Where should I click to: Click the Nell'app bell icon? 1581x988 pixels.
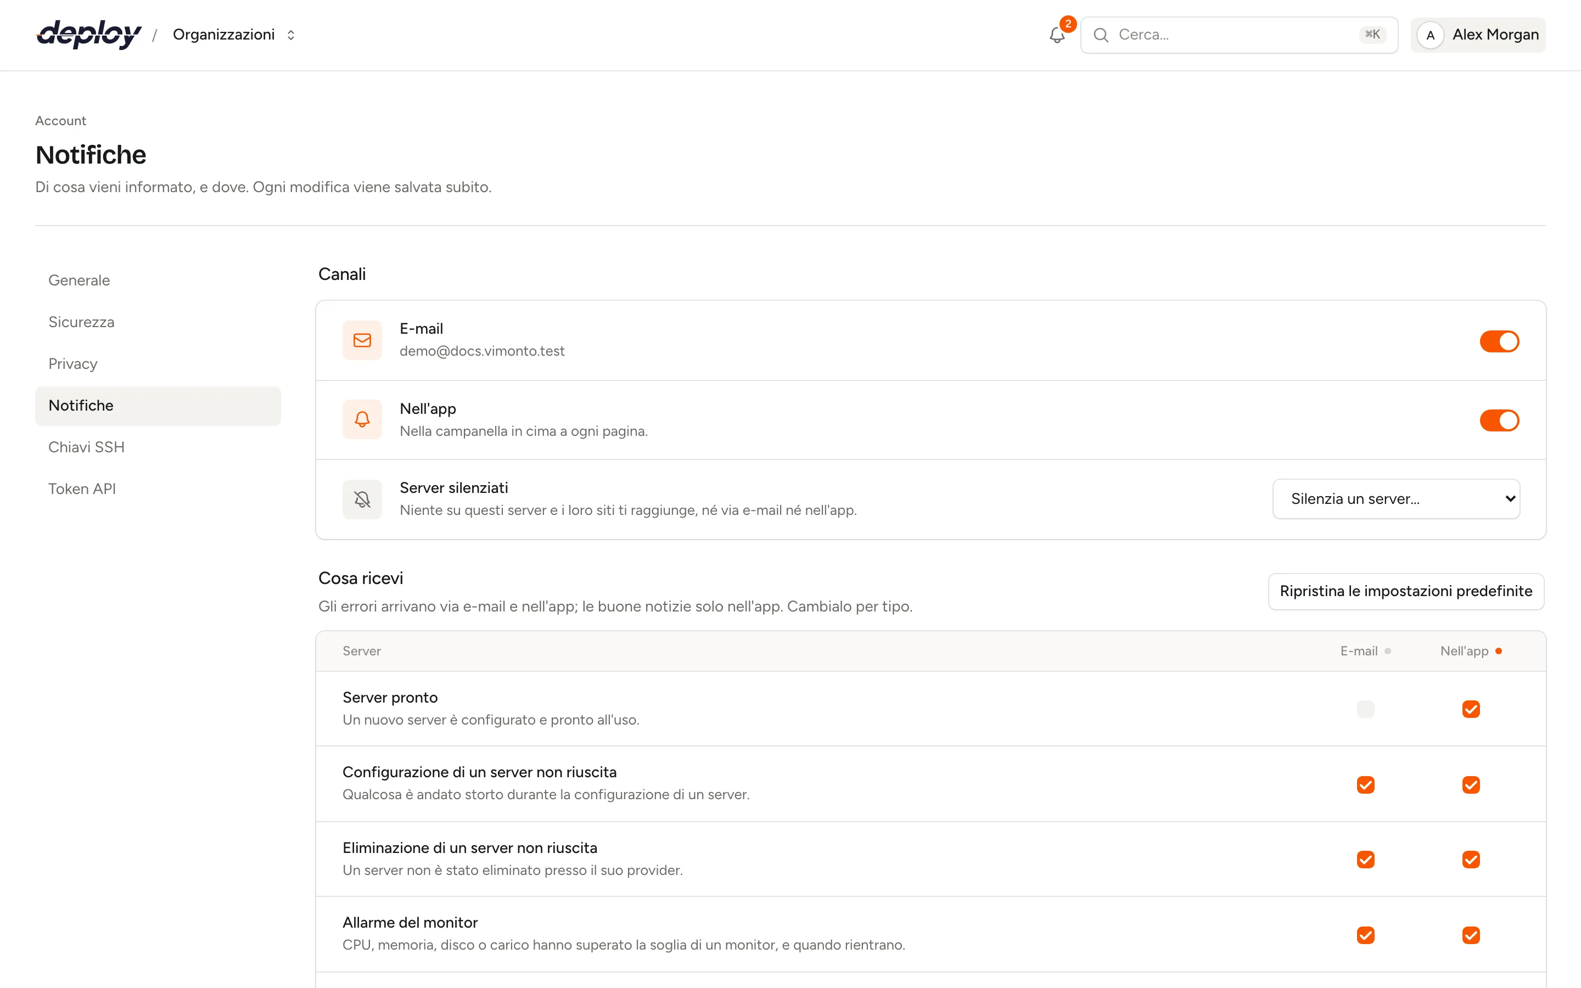[x=362, y=419]
